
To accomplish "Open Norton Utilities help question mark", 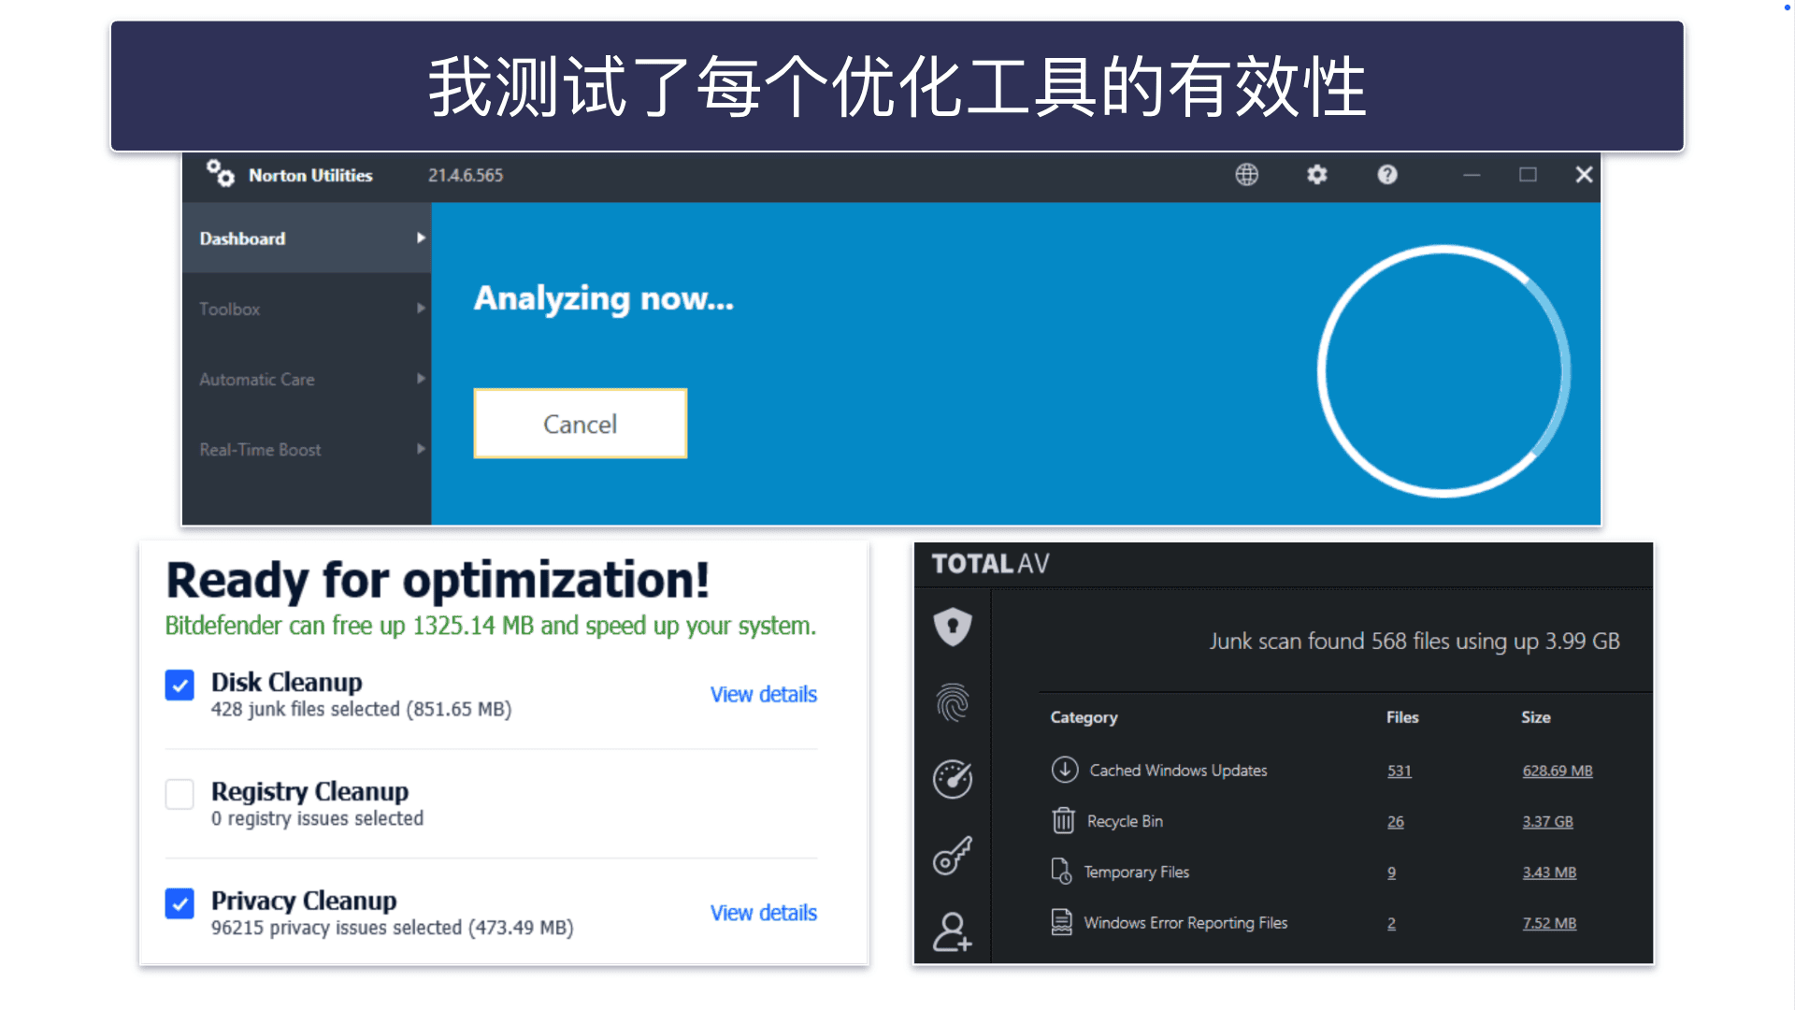I will pos(1387,175).
